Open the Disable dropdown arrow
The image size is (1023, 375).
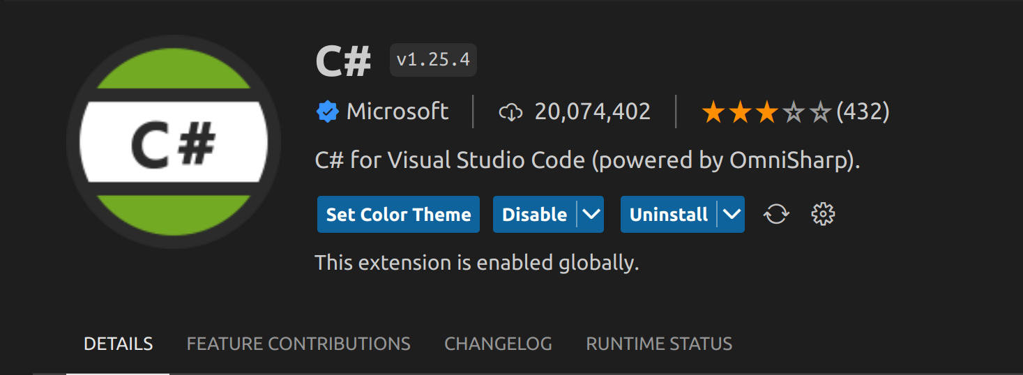(591, 214)
